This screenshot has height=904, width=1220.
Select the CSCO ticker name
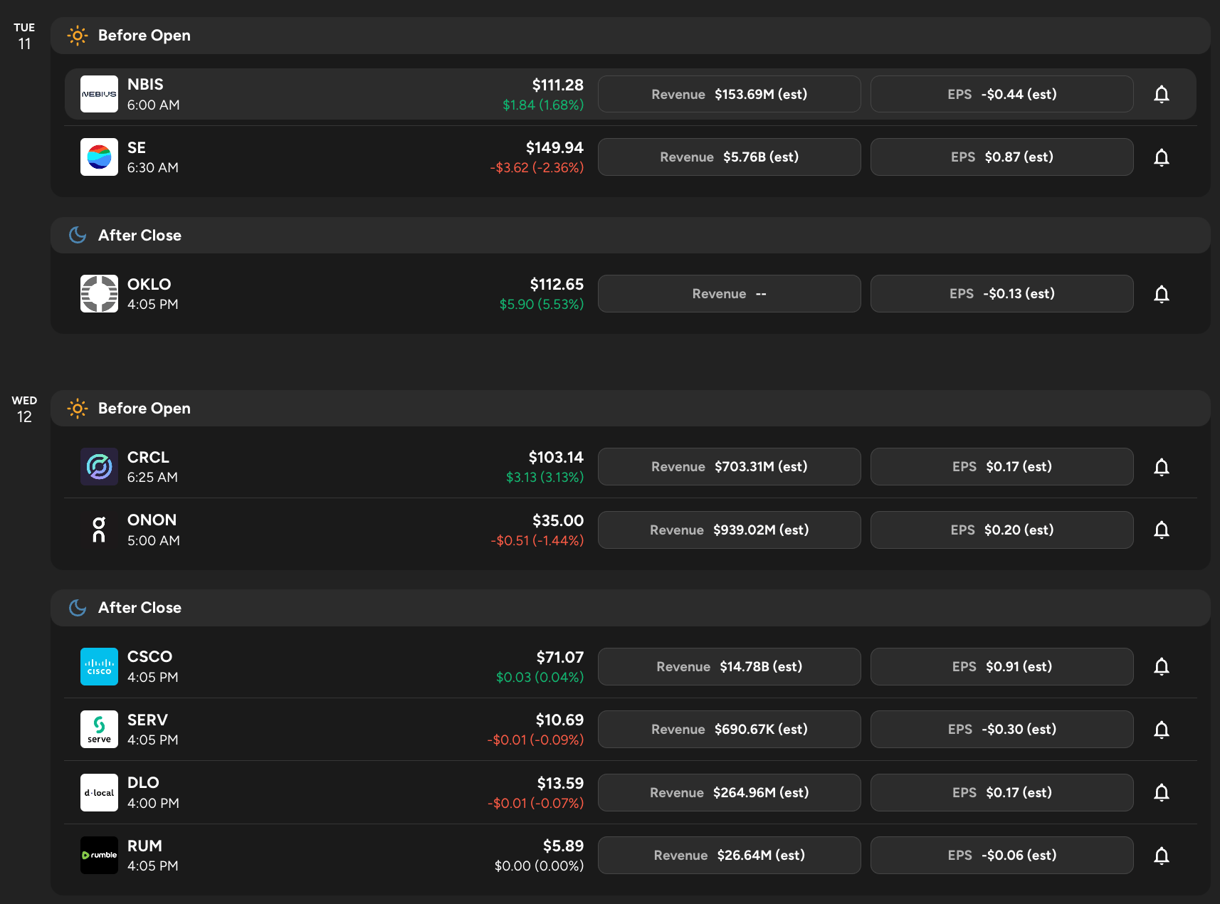pos(149,657)
